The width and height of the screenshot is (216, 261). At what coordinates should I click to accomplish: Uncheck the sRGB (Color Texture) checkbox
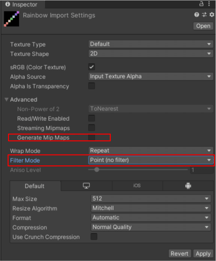[91, 67]
